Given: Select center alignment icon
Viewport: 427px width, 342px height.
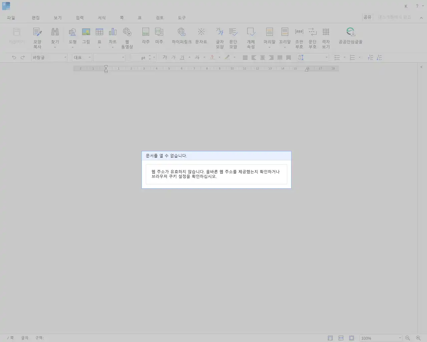Looking at the screenshot, I should [263, 58].
